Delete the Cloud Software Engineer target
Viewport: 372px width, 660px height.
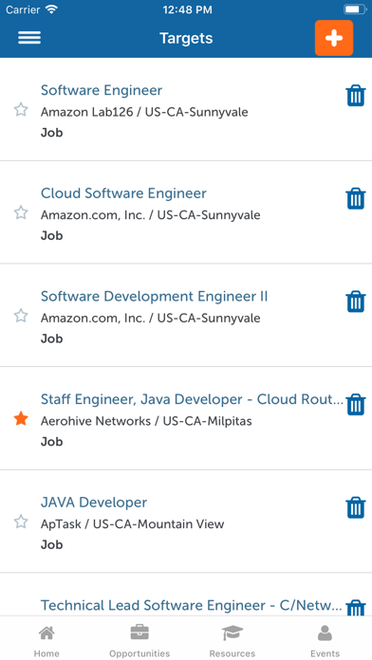click(x=356, y=199)
